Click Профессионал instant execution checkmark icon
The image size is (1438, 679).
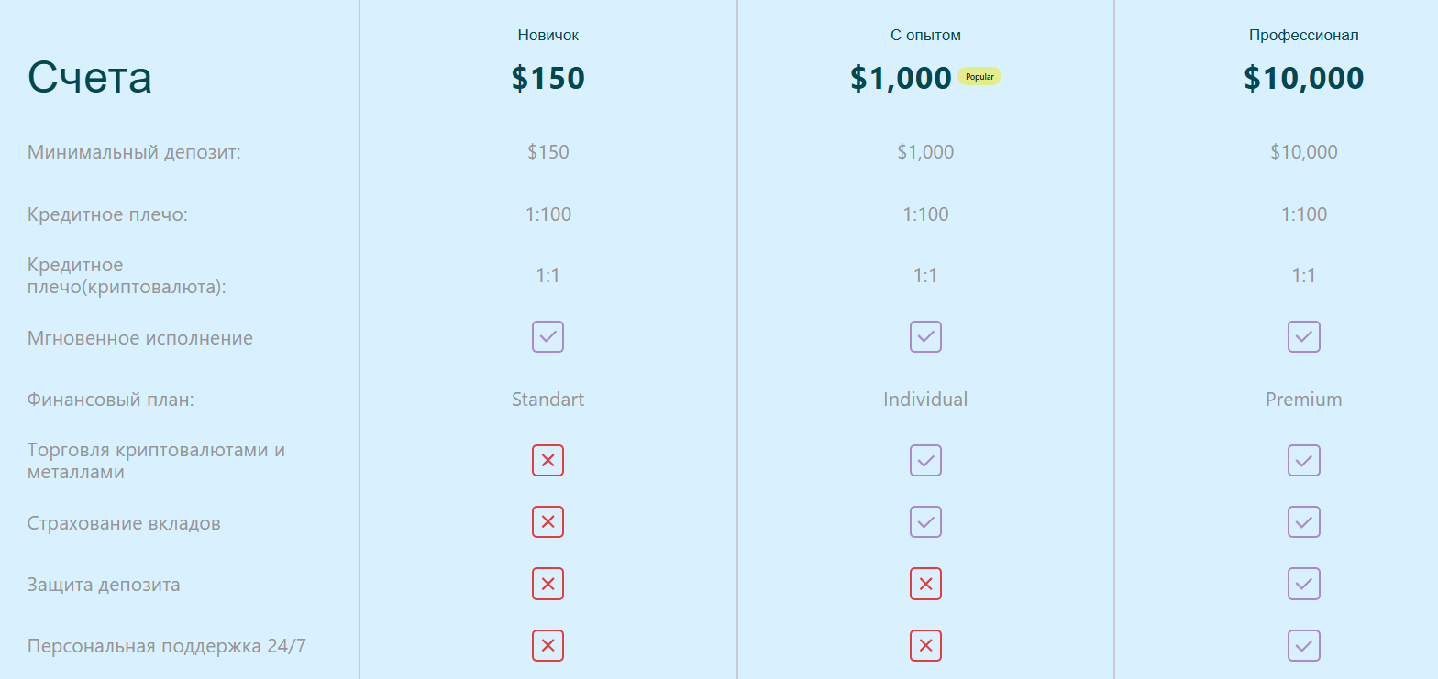(1303, 337)
